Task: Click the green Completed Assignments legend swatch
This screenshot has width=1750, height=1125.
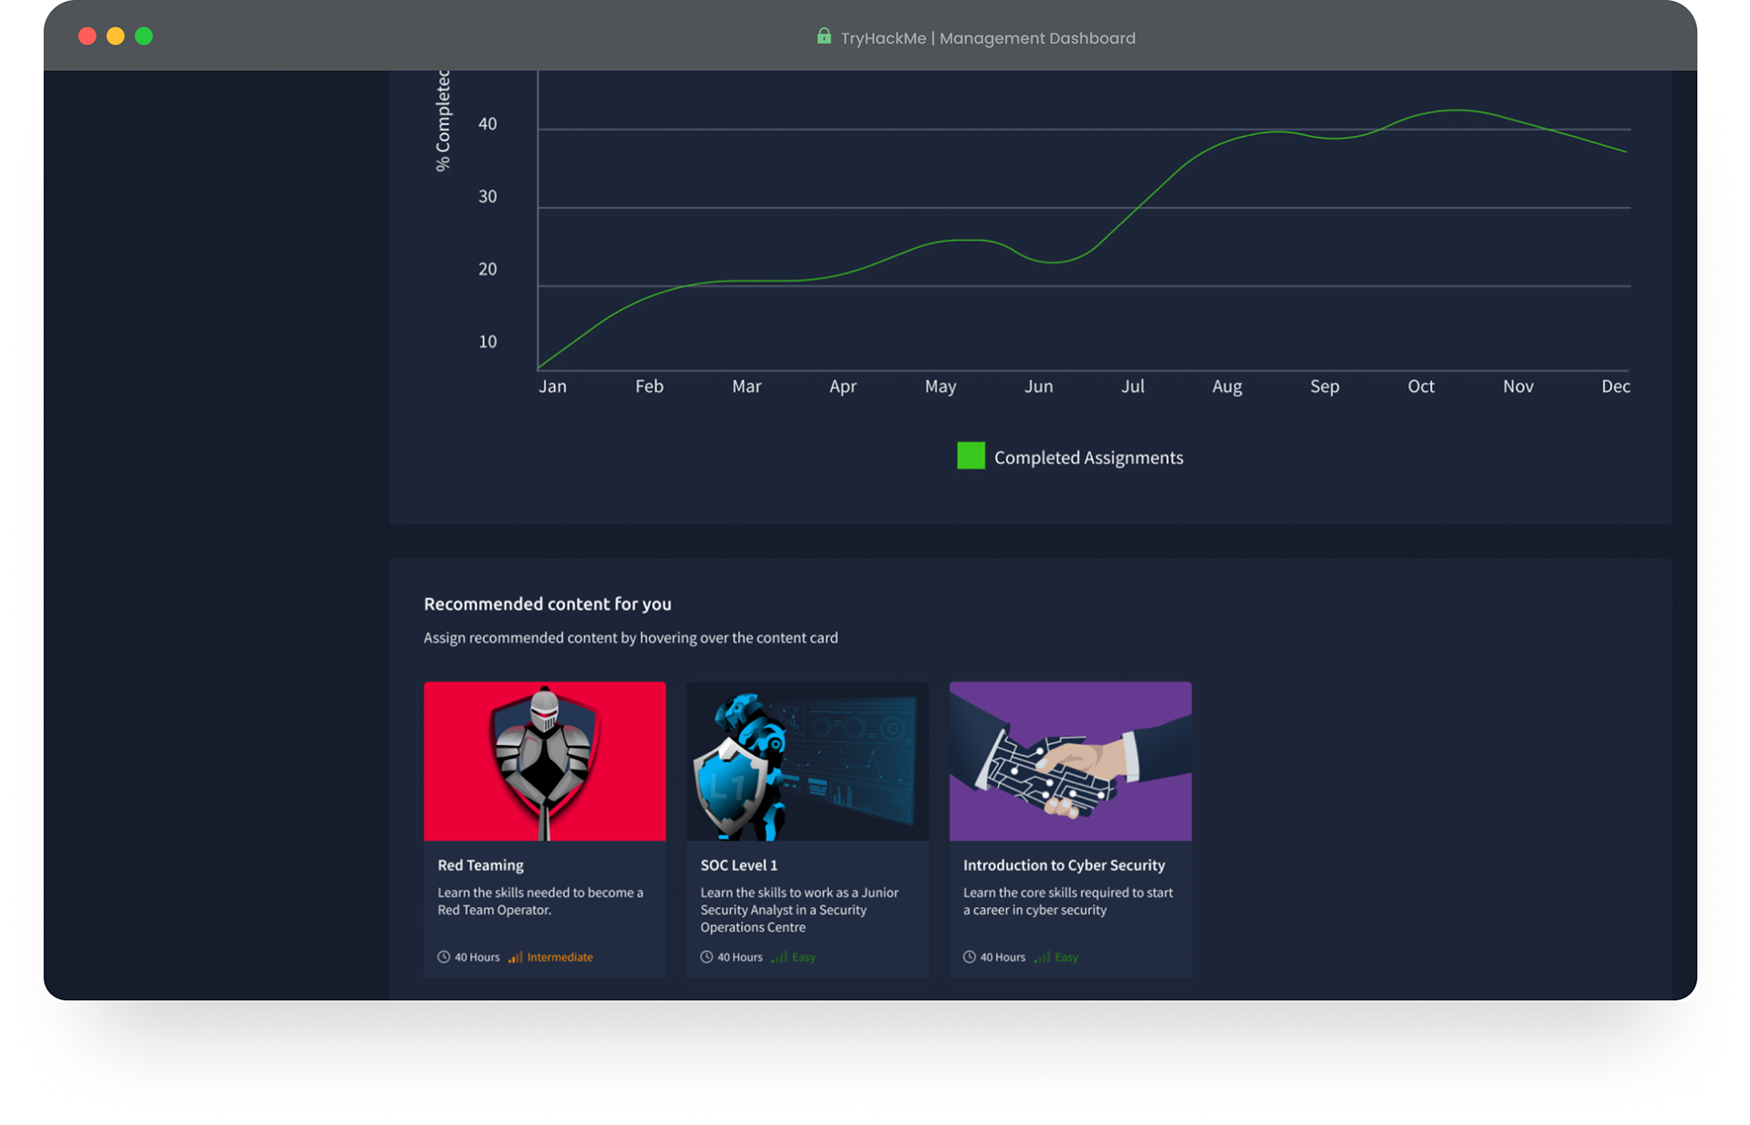Action: pyautogui.click(x=971, y=456)
